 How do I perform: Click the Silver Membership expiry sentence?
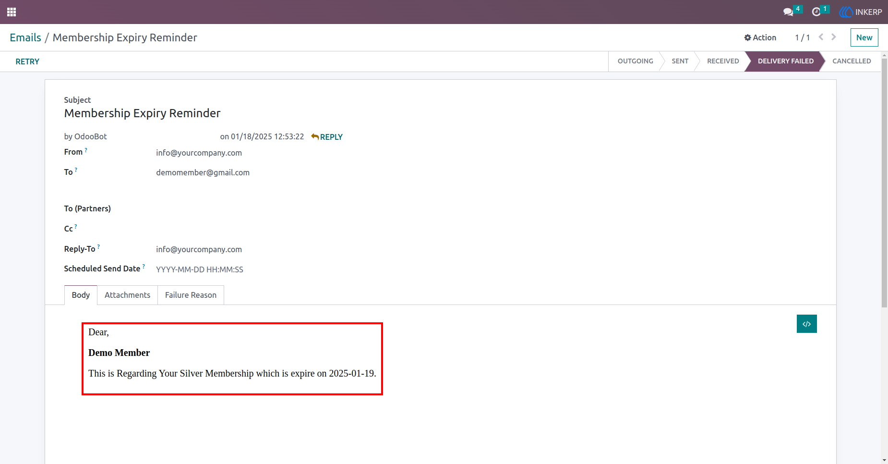pos(232,374)
